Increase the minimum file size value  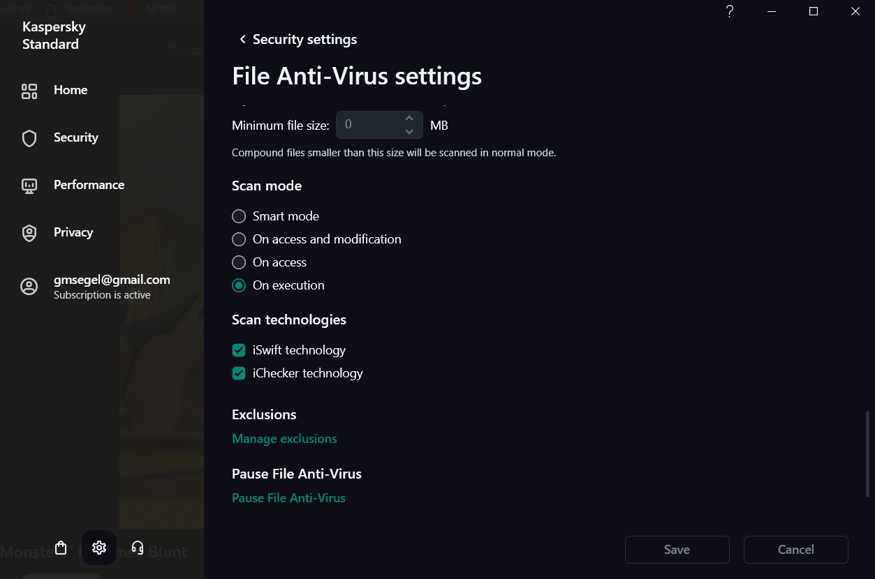click(x=409, y=119)
